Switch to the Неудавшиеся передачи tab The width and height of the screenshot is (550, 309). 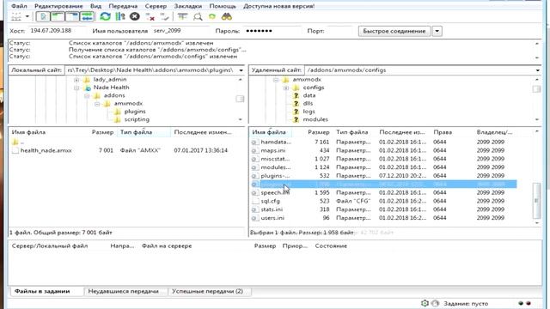click(123, 291)
